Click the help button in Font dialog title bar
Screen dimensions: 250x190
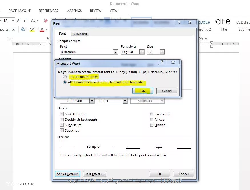(x=179, y=22)
